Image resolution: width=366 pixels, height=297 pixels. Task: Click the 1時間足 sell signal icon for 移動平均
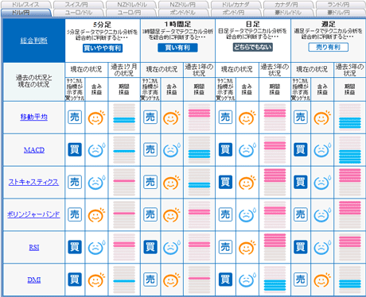click(150, 117)
